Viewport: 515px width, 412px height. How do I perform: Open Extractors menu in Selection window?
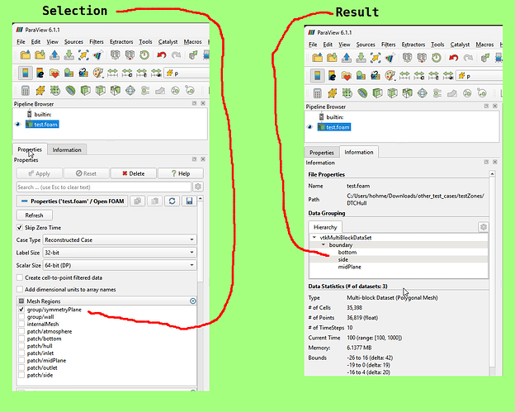(121, 42)
